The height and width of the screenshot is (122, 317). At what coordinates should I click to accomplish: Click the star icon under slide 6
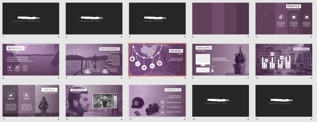[58, 78]
